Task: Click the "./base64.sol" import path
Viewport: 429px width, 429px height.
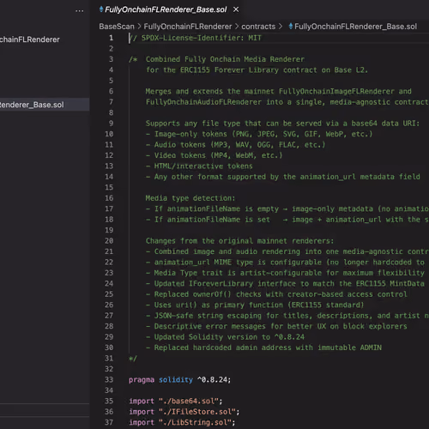Action: pos(188,401)
